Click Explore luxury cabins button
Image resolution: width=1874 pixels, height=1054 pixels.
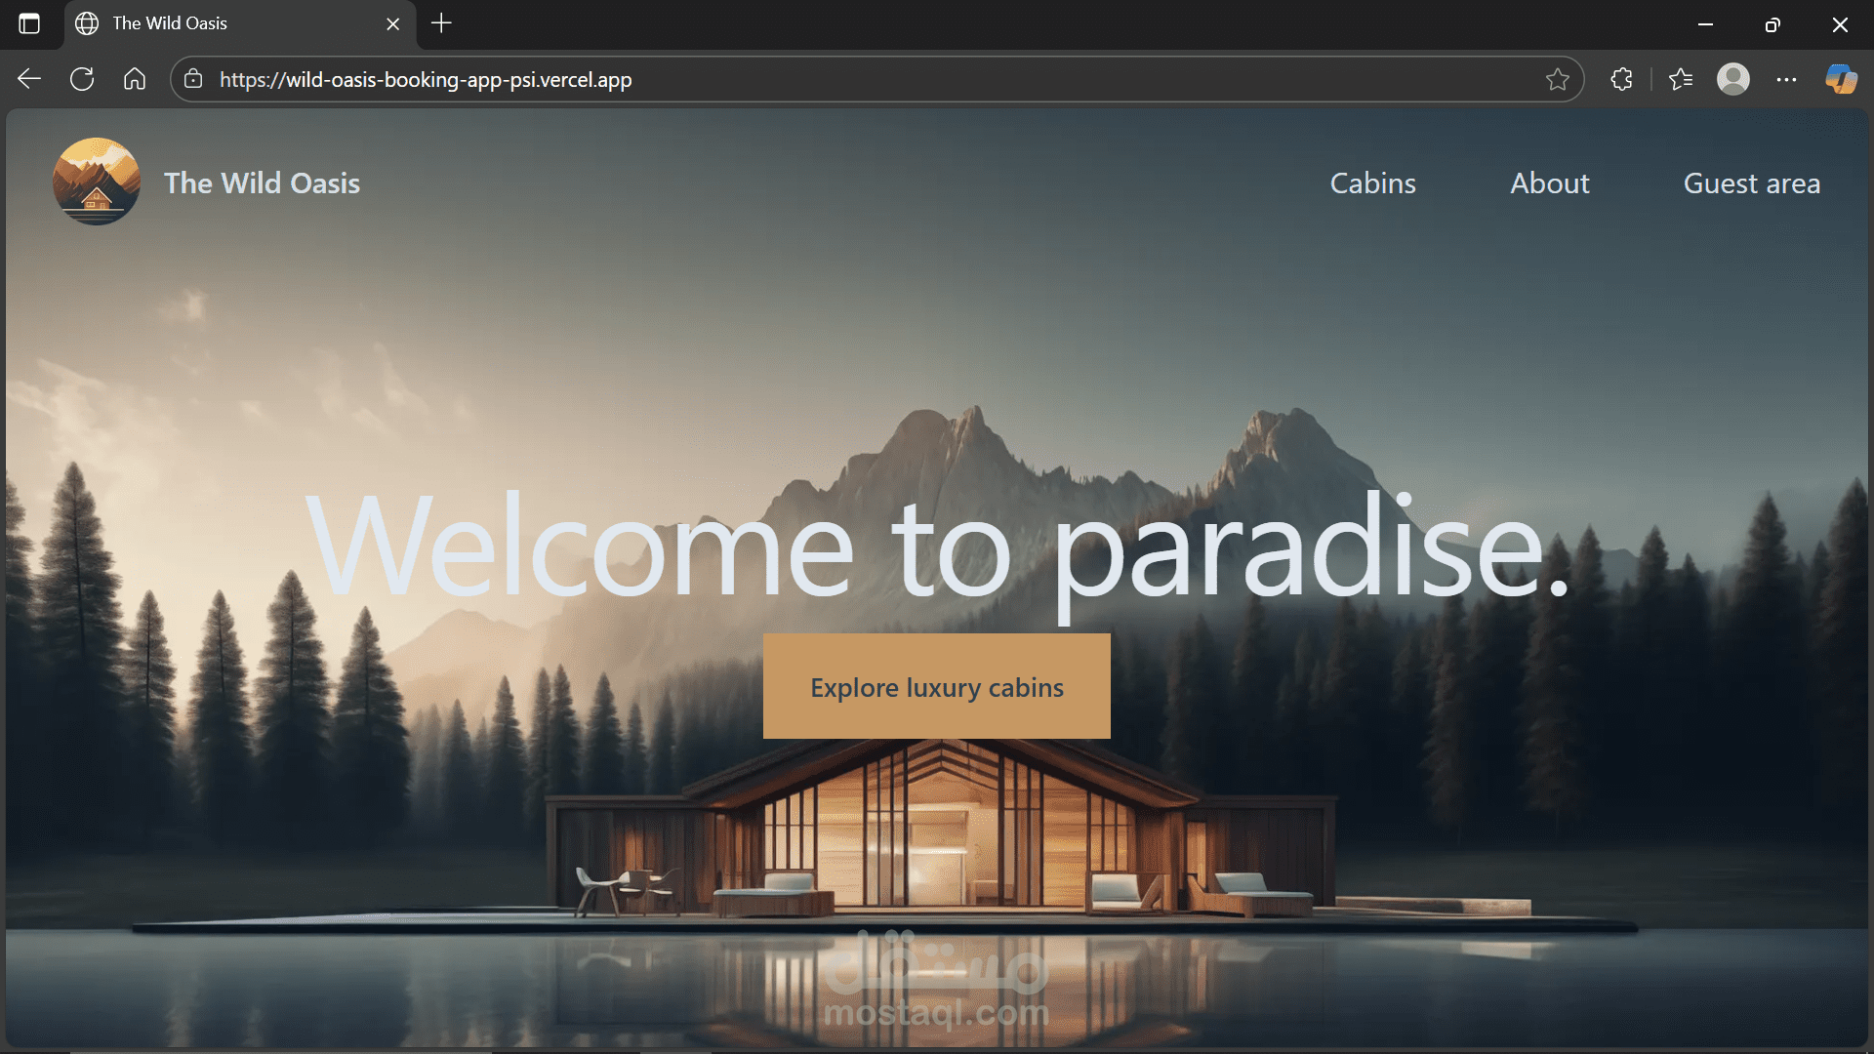936,686
